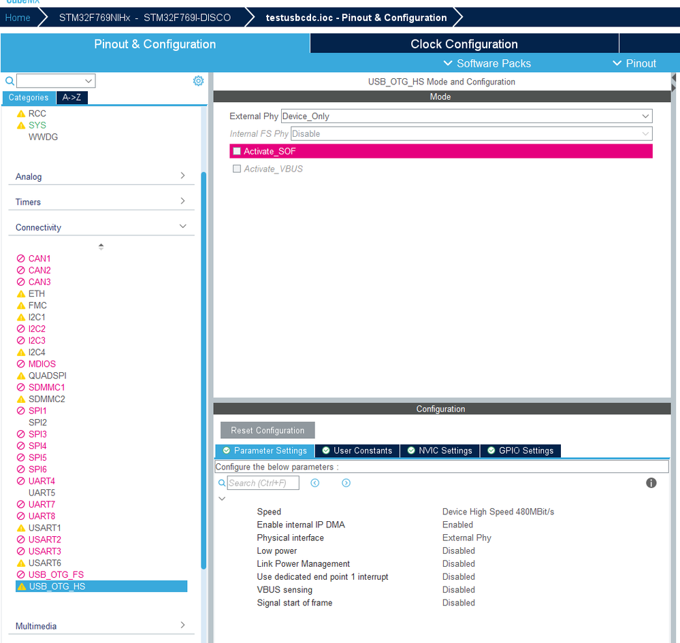Open the External Phy dropdown

point(467,116)
